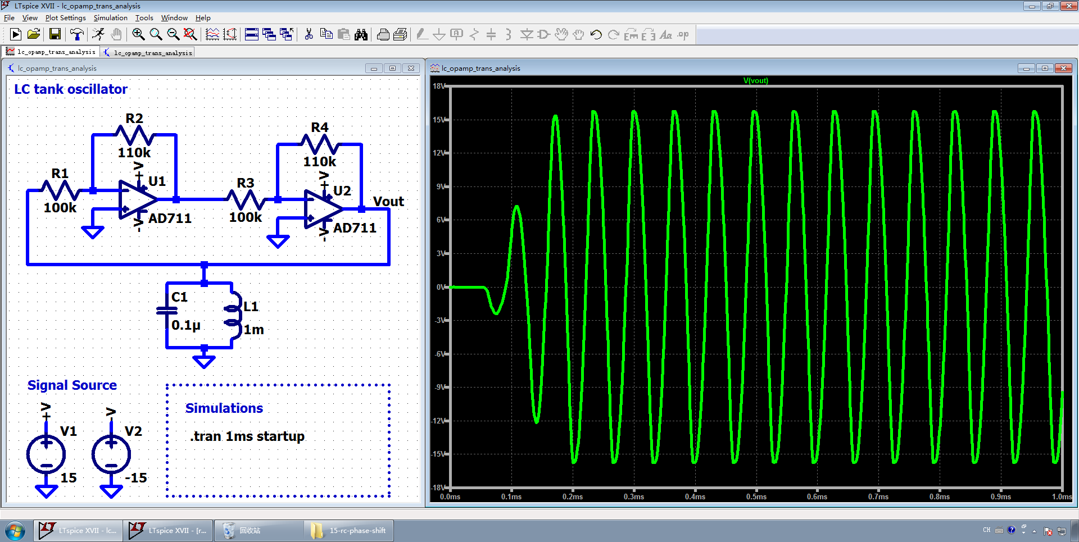Save the schematic with the floppy icon

click(x=55, y=35)
